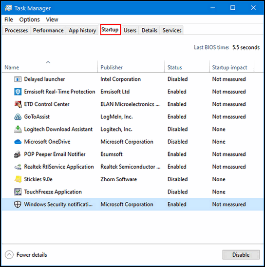Open the Options menu
The height and width of the screenshot is (267, 265).
29,19
